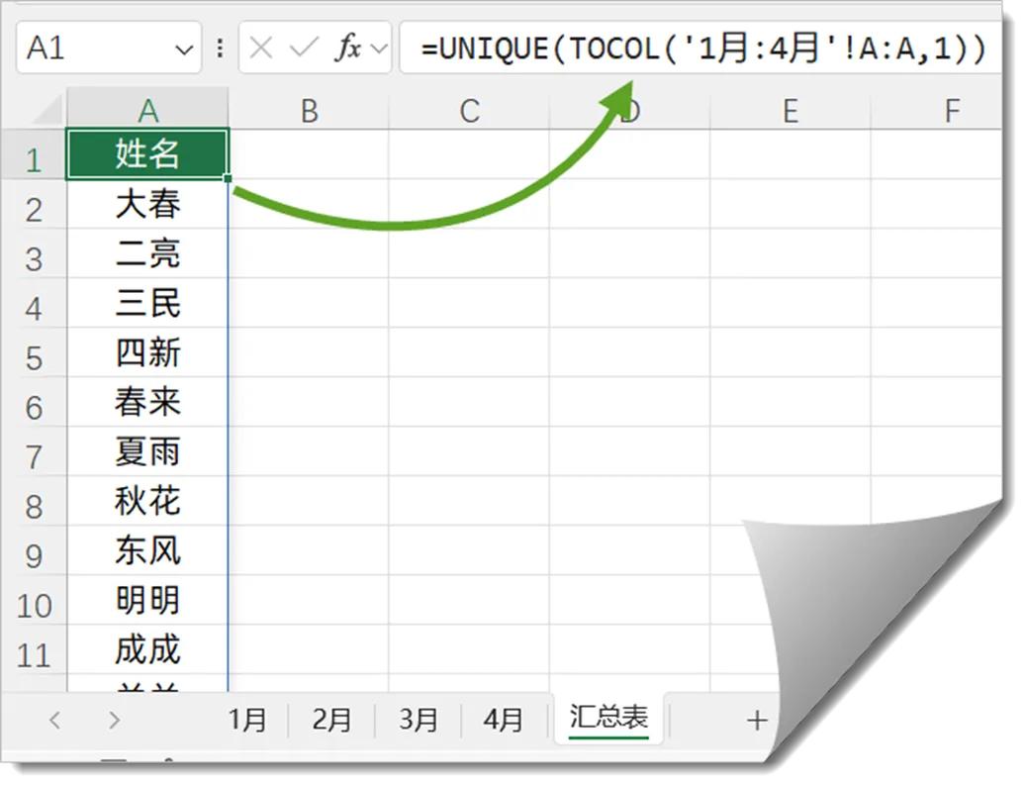Select row 2 header

coord(34,204)
